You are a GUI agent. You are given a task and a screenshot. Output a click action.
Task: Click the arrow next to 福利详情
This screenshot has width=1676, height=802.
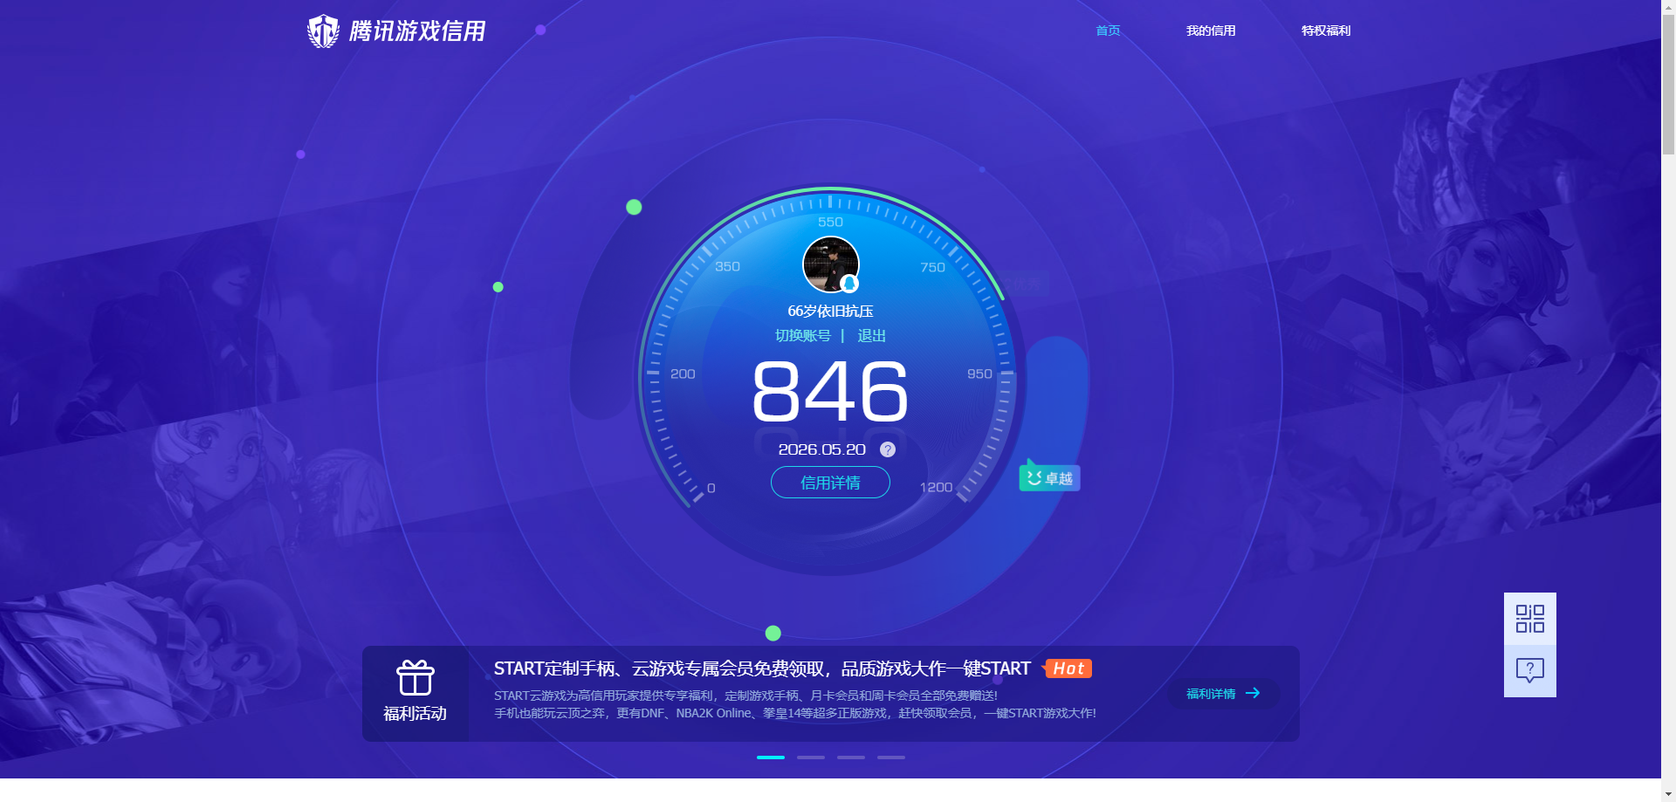click(x=1253, y=693)
